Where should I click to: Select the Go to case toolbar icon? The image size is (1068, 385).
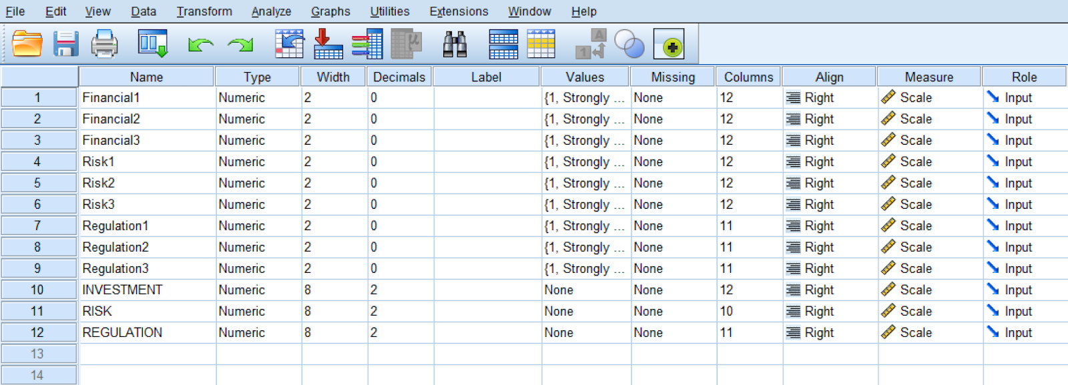tap(289, 43)
